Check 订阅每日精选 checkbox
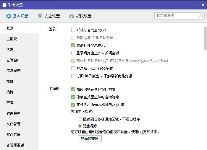This screenshot has height=150, width=207. [73, 76]
